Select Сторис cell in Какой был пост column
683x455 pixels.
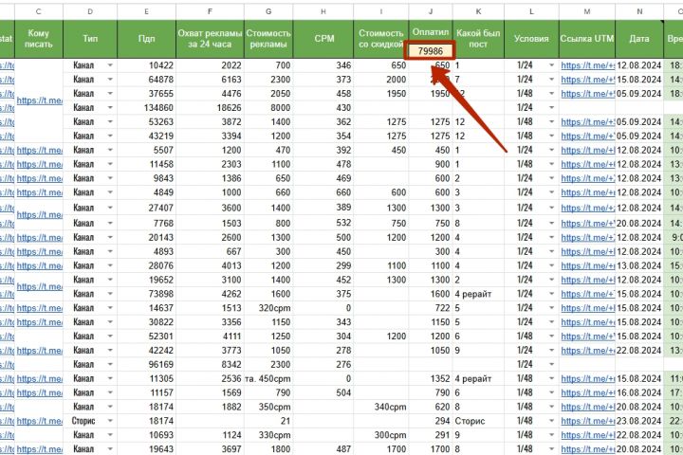coord(478,421)
